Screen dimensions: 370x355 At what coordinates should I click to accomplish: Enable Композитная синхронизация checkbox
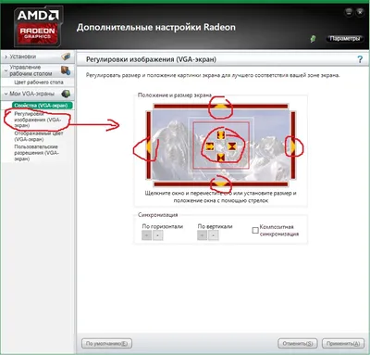[x=255, y=230]
